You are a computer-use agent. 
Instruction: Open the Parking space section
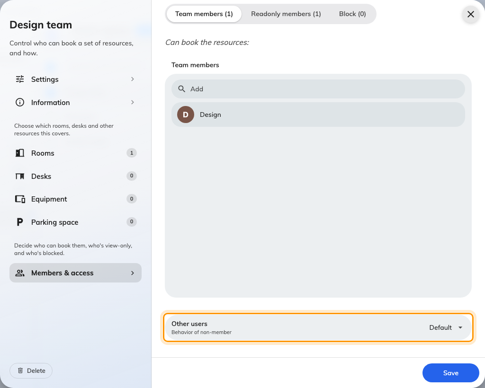pos(75,222)
